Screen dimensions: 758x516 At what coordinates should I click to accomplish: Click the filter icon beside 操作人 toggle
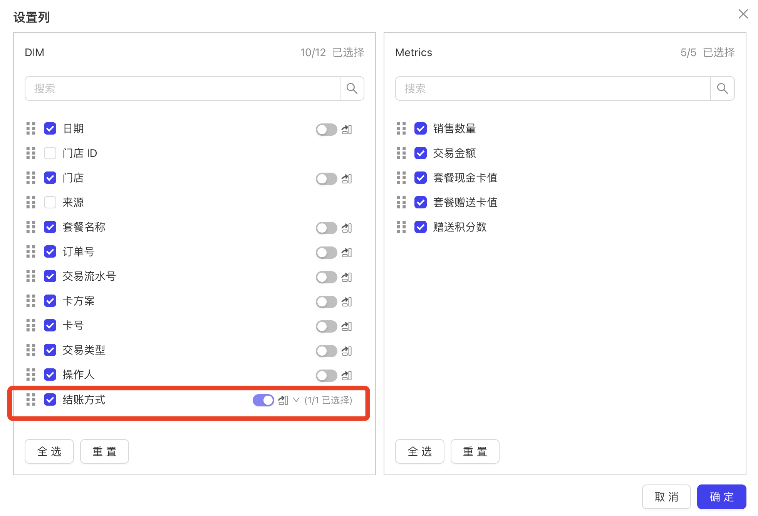pyautogui.click(x=347, y=376)
